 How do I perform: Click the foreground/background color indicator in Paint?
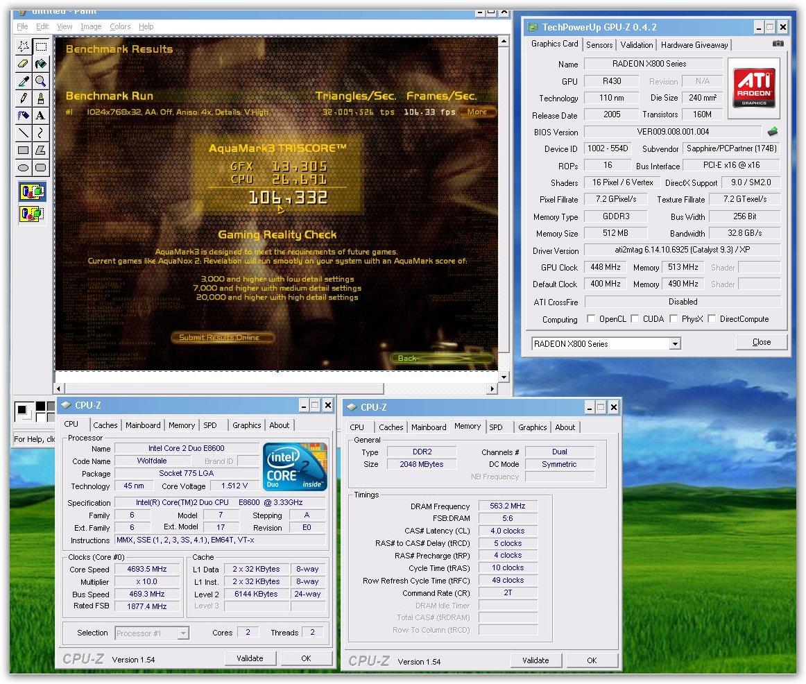click(x=23, y=411)
